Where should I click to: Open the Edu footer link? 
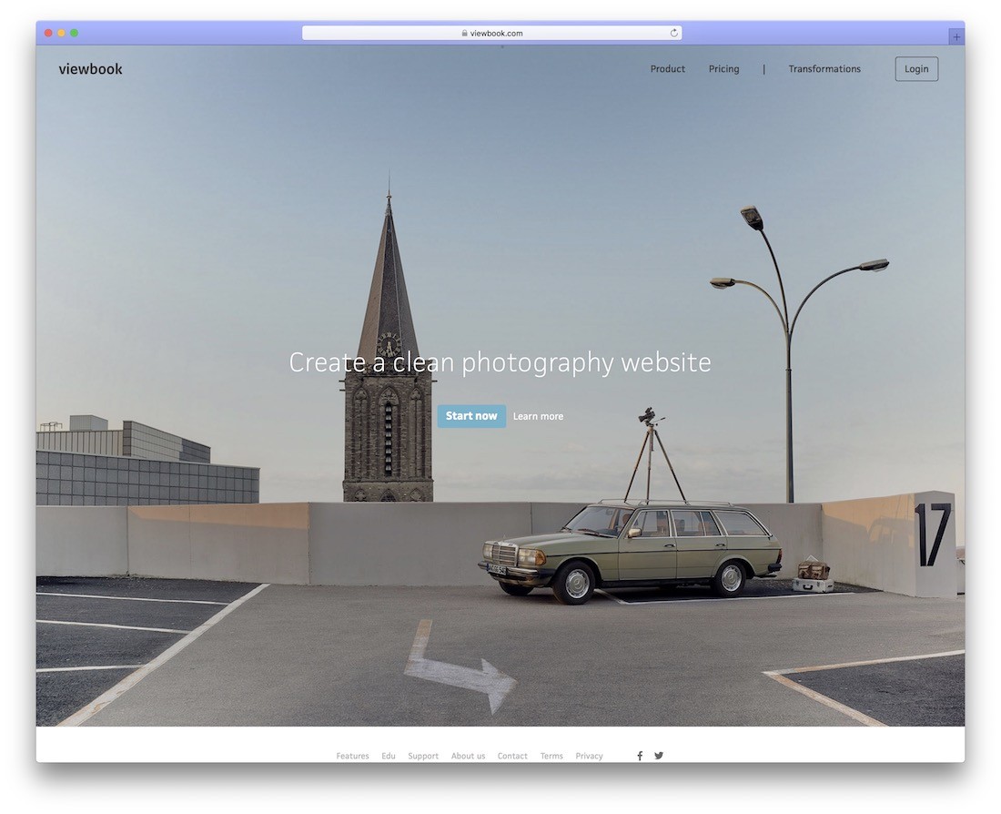point(389,756)
